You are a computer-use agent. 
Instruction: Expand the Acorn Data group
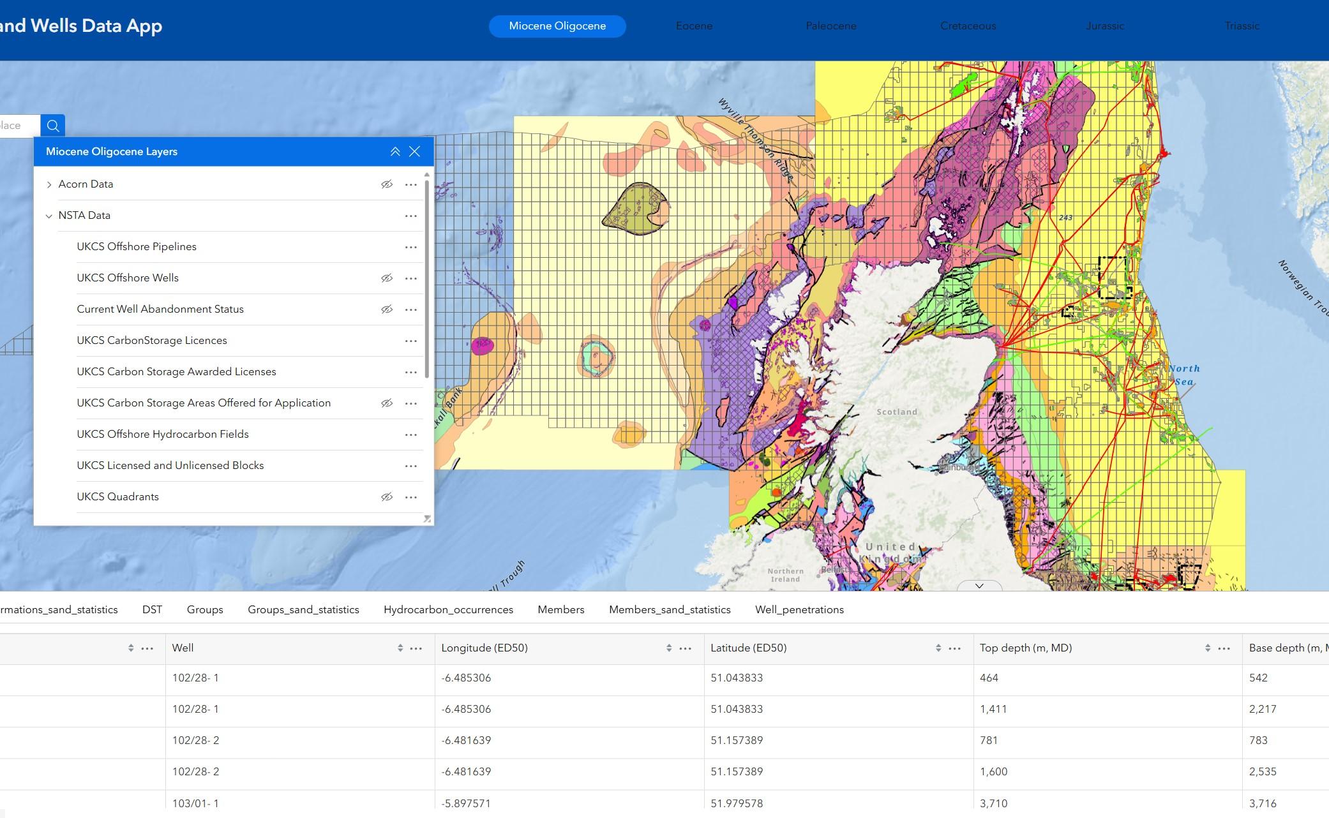[49, 184]
